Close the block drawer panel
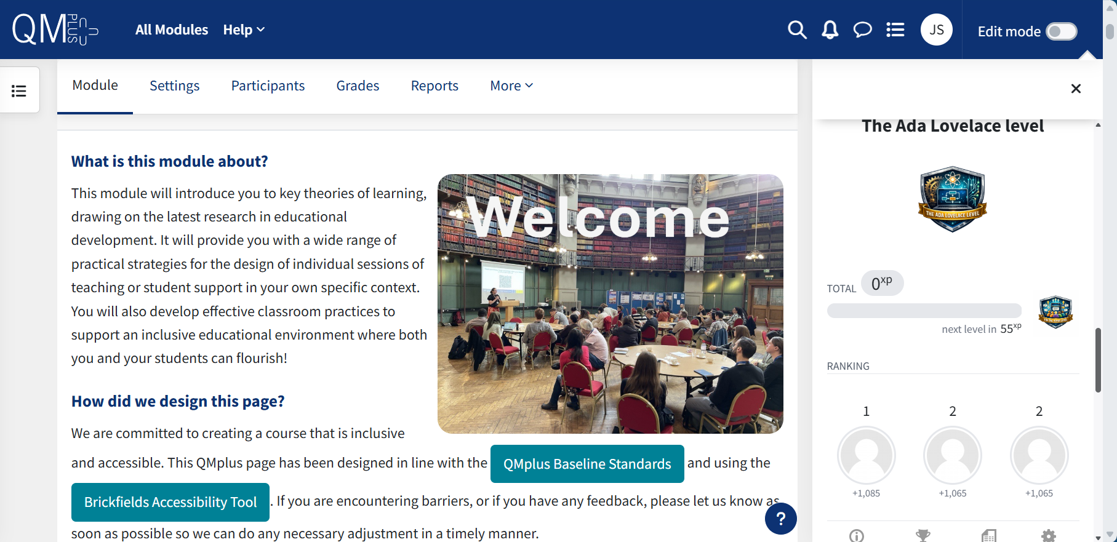Image resolution: width=1117 pixels, height=542 pixels. point(1076,89)
